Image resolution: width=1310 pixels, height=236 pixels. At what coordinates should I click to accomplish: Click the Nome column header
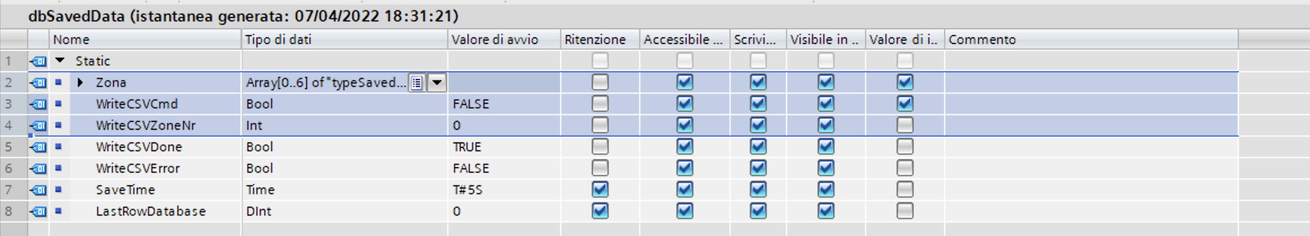pyautogui.click(x=145, y=40)
